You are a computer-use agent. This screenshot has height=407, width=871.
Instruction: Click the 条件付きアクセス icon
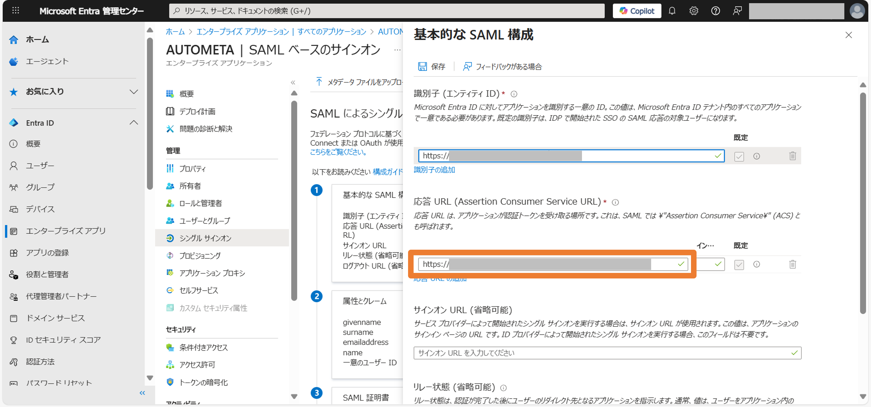(170, 347)
